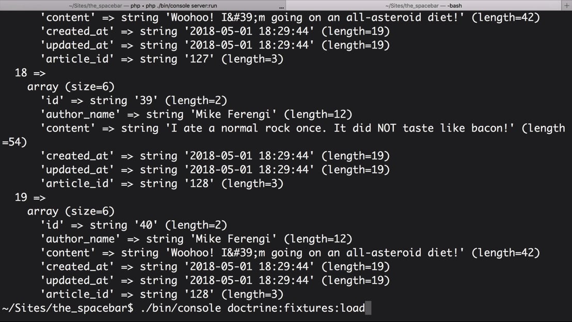Click the top Woohoo all-asteroid diet content line
Image resolution: width=572 pixels, height=322 pixels.
point(290,18)
